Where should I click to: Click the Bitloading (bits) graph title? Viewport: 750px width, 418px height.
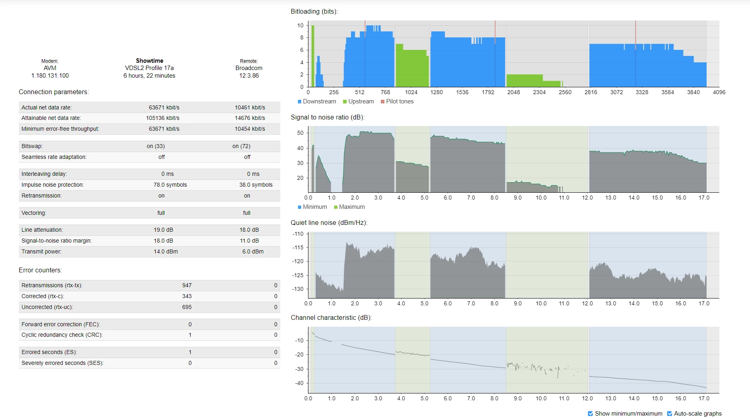(314, 12)
